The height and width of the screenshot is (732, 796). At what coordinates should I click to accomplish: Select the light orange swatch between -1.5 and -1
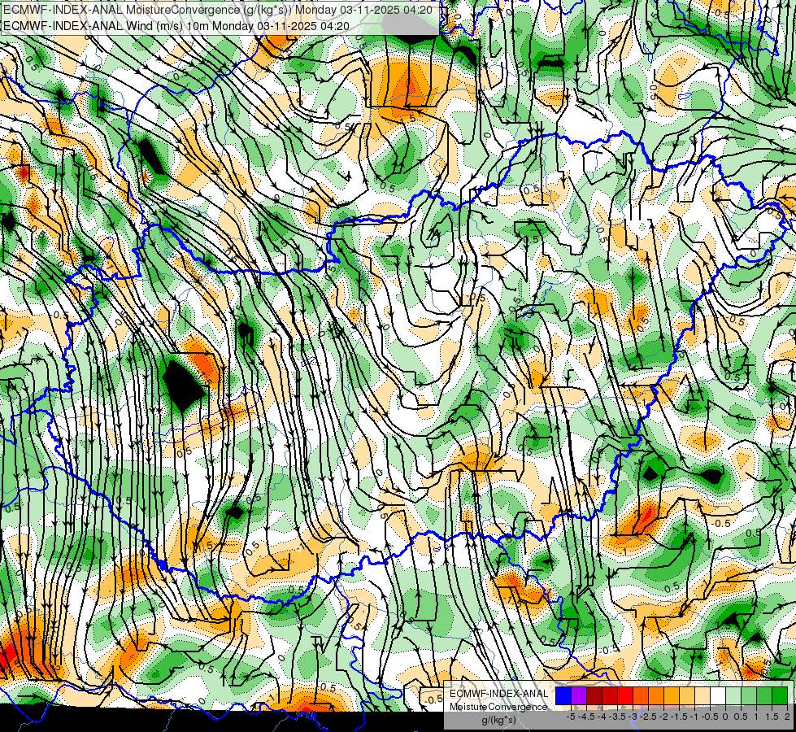point(687,696)
